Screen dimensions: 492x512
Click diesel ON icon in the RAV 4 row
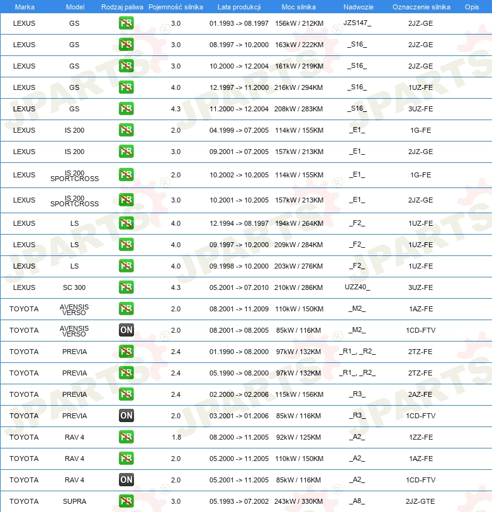[x=126, y=480]
